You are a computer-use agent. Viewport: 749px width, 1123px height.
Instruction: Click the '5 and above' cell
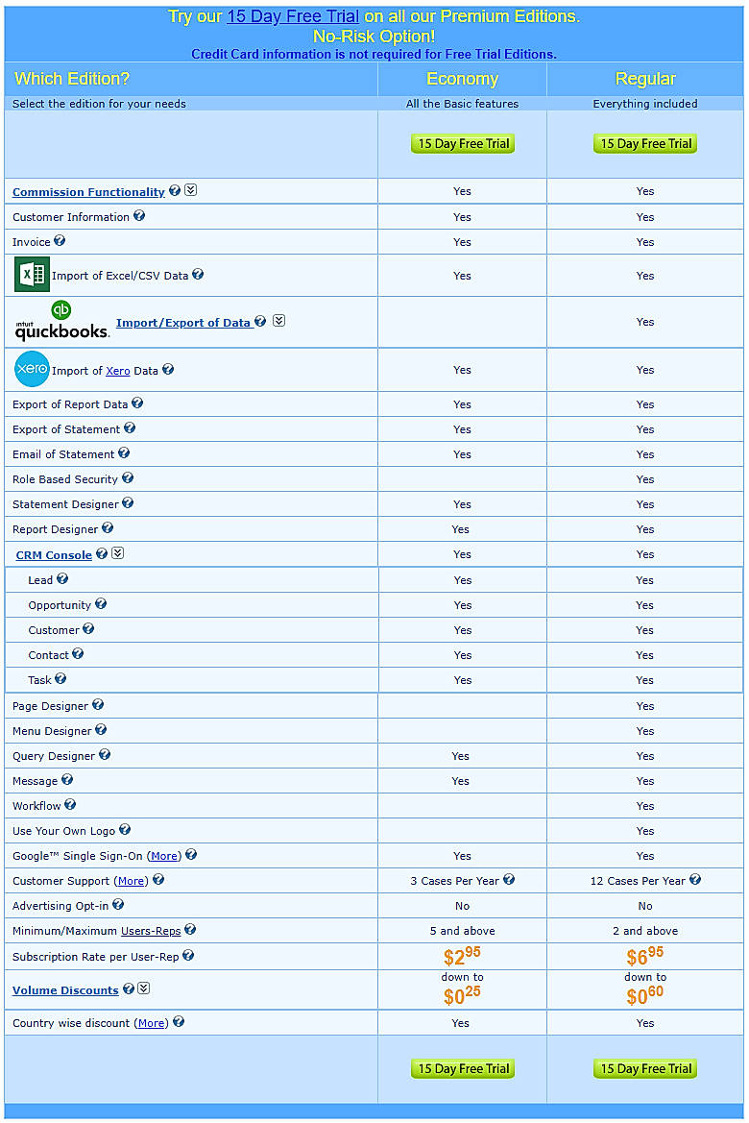point(463,931)
